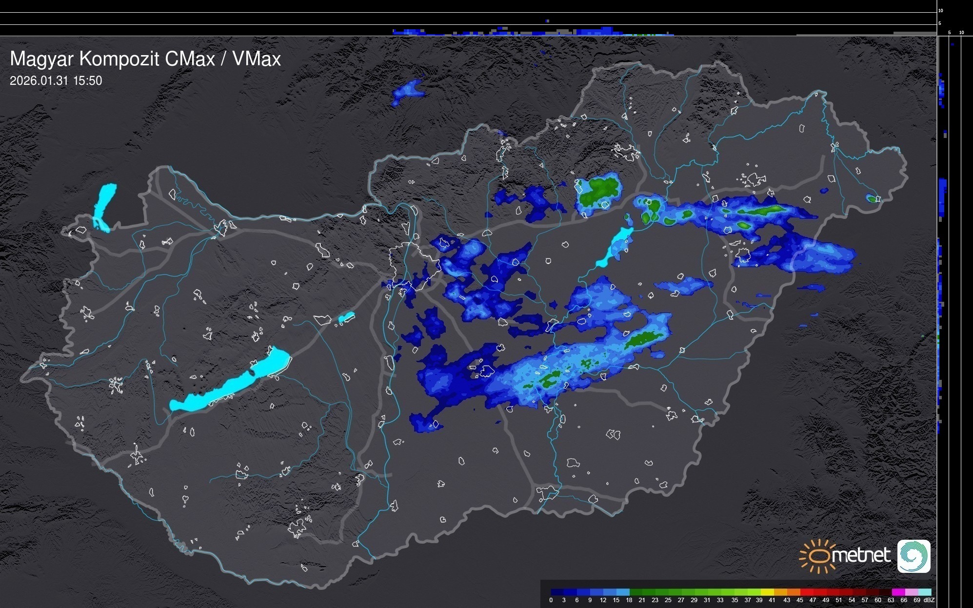This screenshot has width=973, height=608.
Task: Click the small cyan lake northeast of Balaton
Action: (346, 317)
